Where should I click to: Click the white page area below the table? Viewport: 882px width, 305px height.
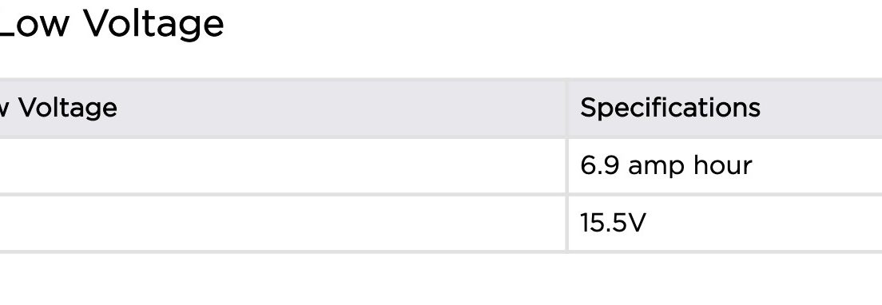(x=441, y=279)
